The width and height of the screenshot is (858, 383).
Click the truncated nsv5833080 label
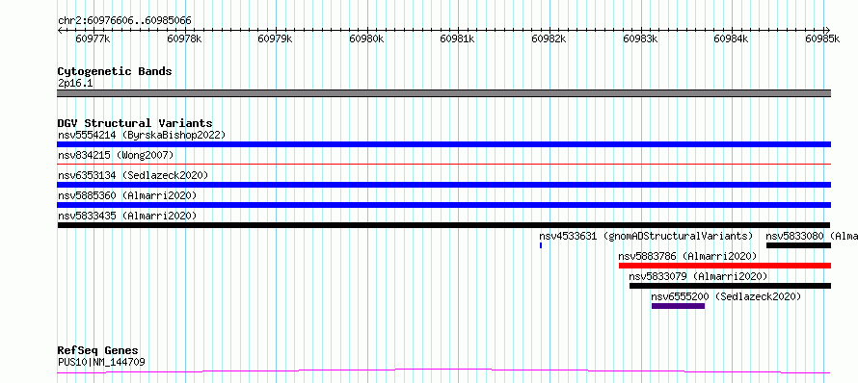tap(812, 236)
